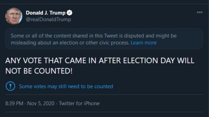Click the Nov 5, 2020 date

tap(41, 103)
